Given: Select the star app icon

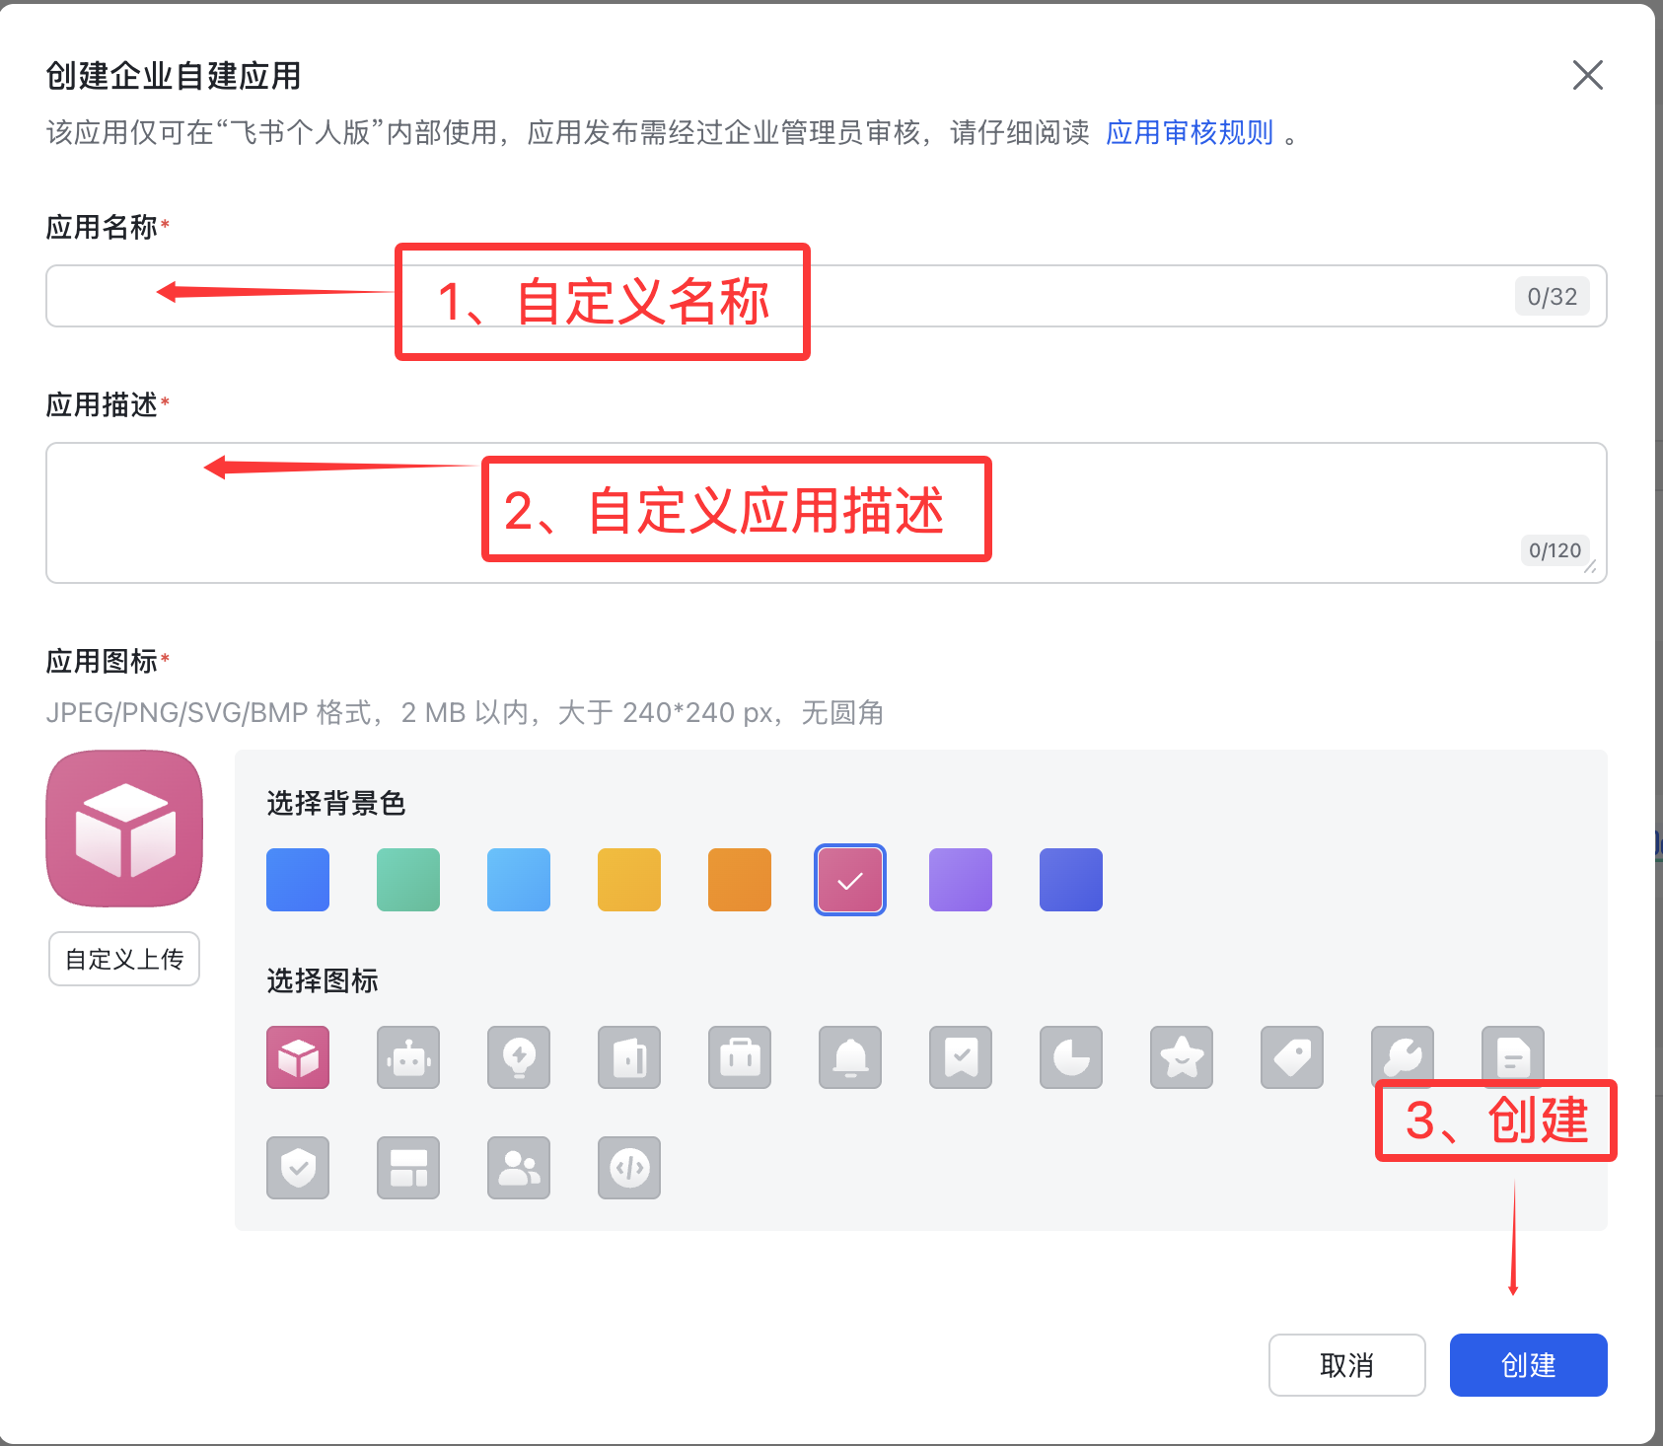Looking at the screenshot, I should coord(1181,1057).
